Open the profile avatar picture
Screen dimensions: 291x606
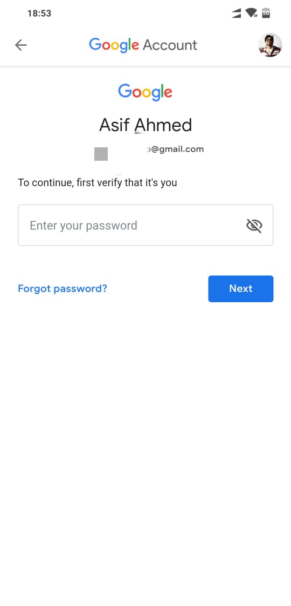click(270, 45)
